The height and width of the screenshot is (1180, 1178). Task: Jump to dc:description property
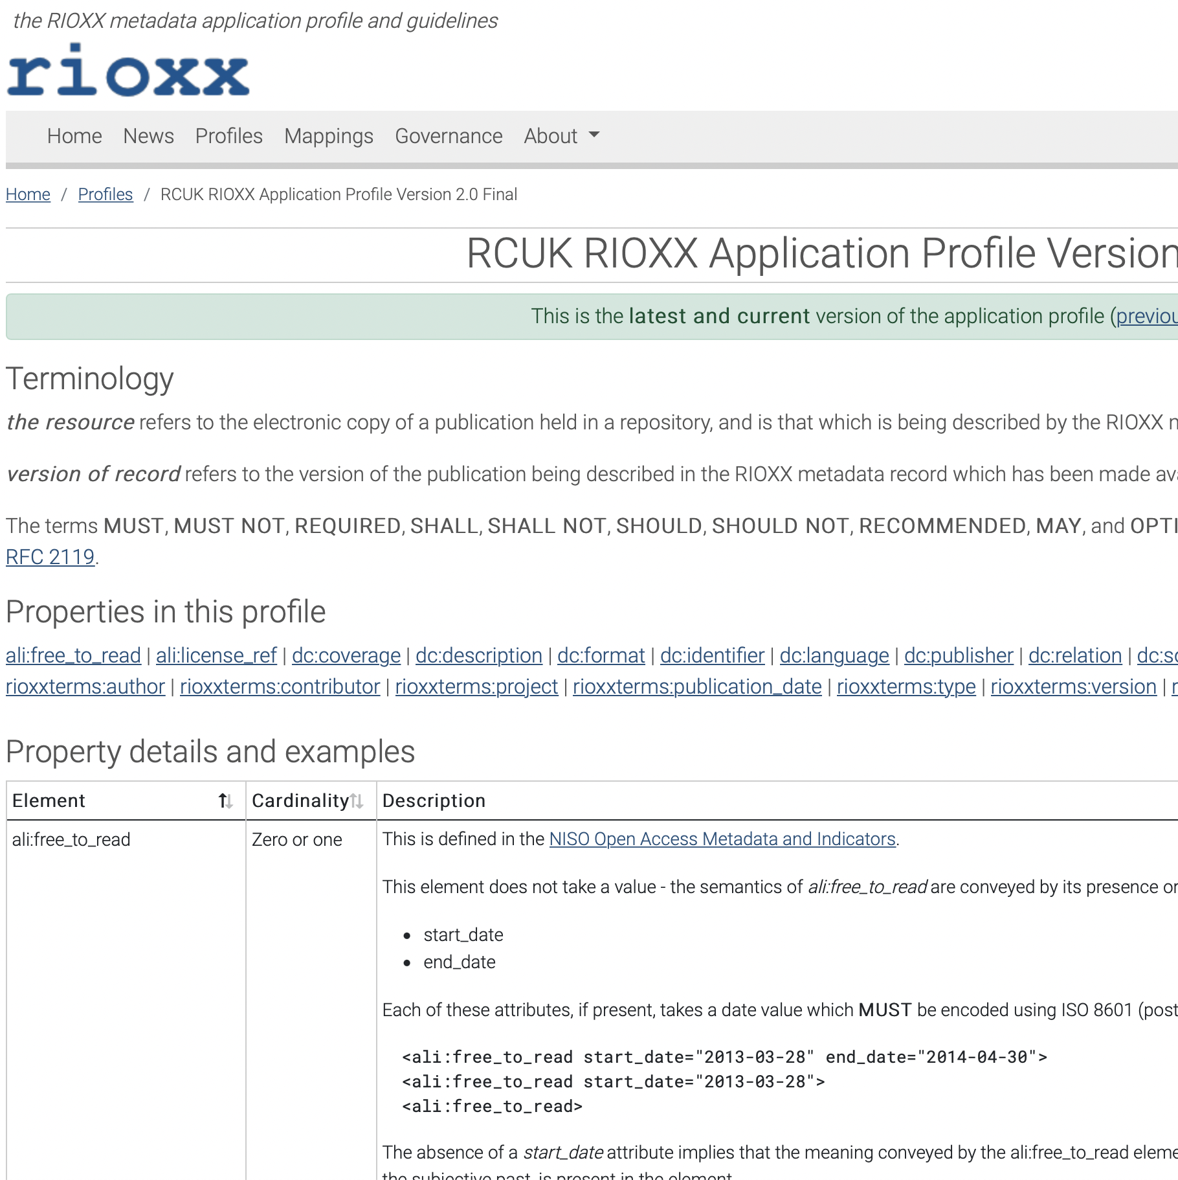479,655
